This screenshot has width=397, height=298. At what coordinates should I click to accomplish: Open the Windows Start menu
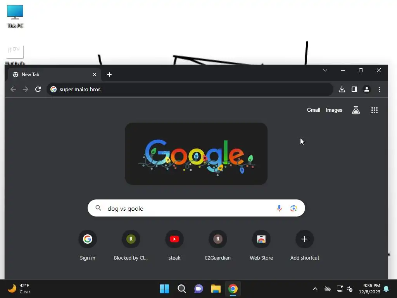[164, 289]
